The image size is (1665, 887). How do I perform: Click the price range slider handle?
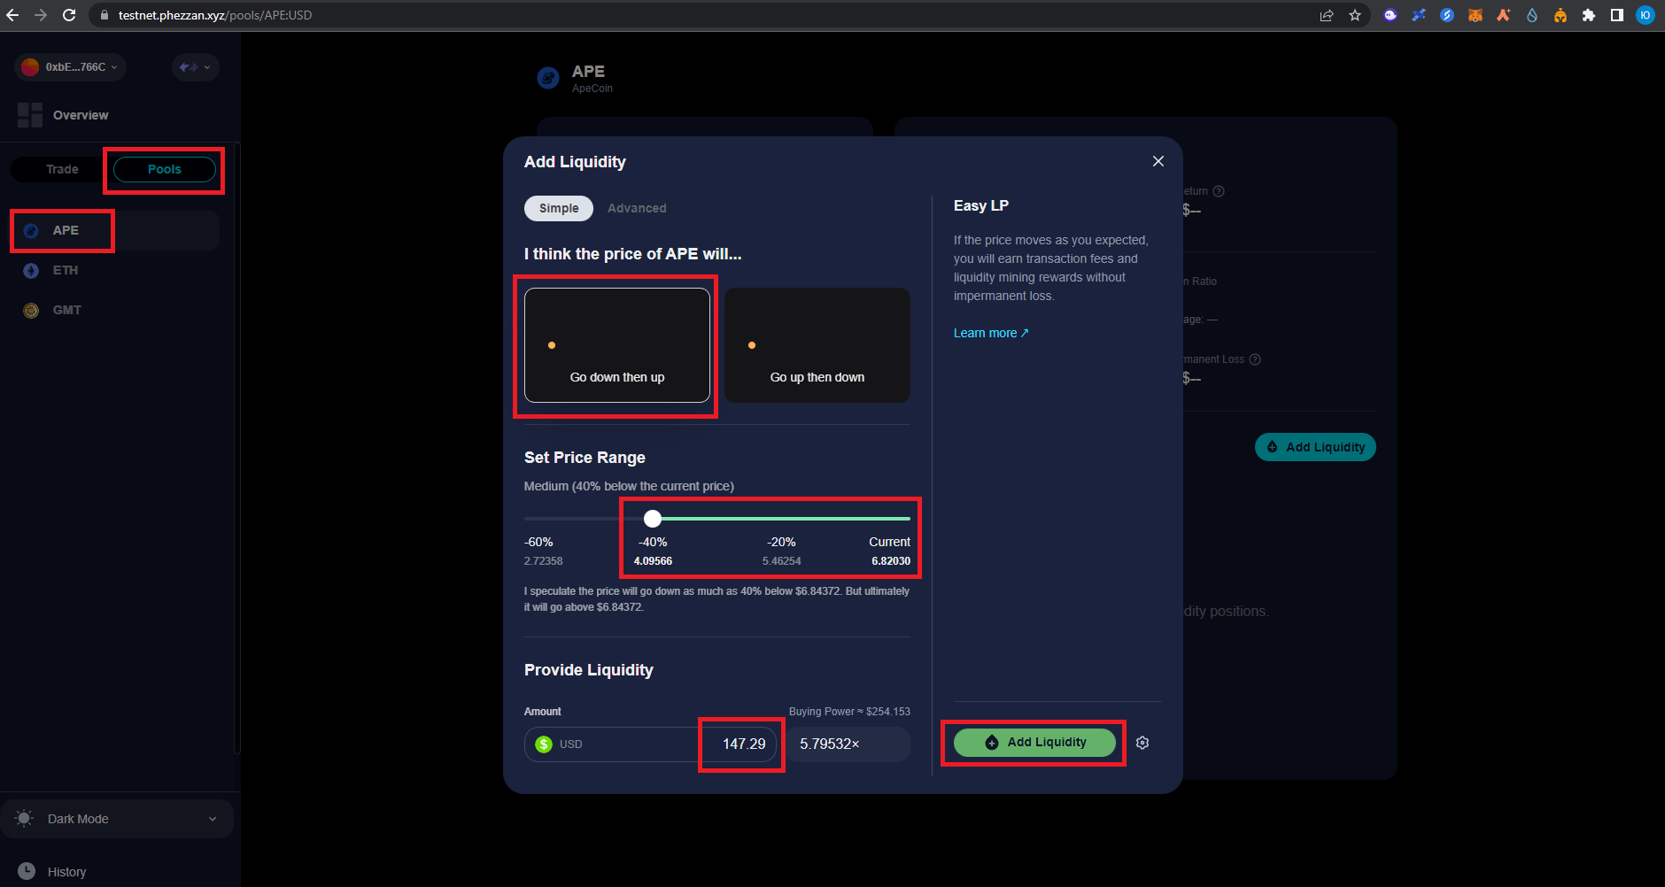pos(653,519)
